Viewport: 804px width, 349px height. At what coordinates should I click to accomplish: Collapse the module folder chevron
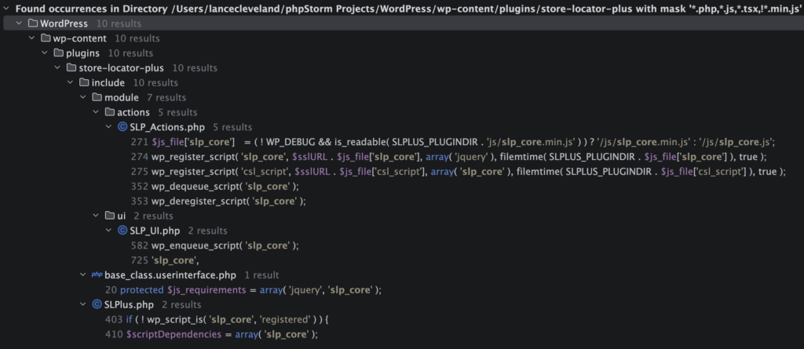[x=83, y=98]
